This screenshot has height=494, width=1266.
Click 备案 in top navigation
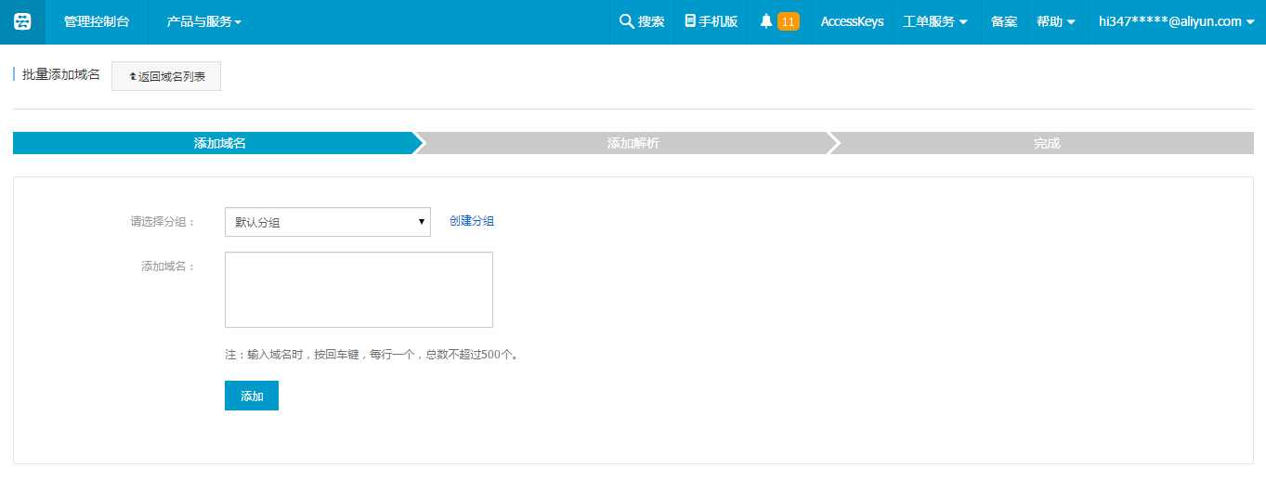pos(1004,21)
